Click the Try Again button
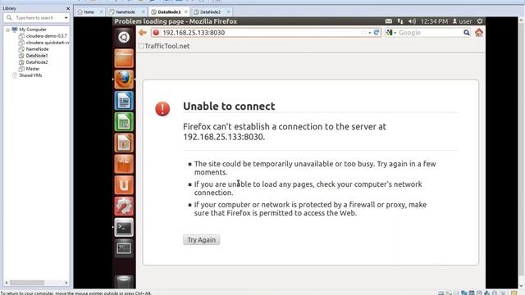Screen dimensions: 525x295 click(201, 239)
